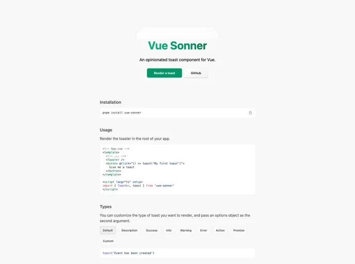This screenshot has width=355, height=264.
Task: Select the Description toast type
Action: pos(130,230)
